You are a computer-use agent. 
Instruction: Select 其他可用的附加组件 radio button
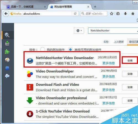(70, 49)
